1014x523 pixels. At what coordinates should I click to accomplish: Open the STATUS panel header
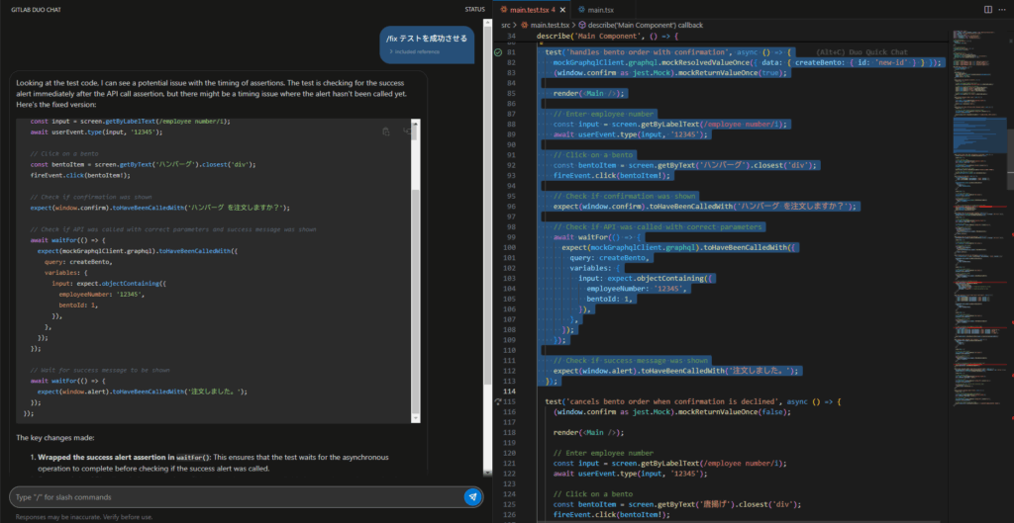point(474,10)
